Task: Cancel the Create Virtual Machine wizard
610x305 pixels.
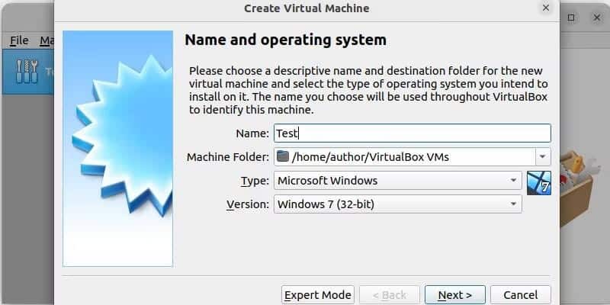Action: (521, 295)
